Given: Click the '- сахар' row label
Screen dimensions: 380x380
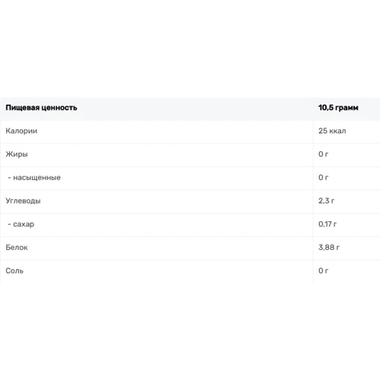Looking at the screenshot, I should coord(21,224).
